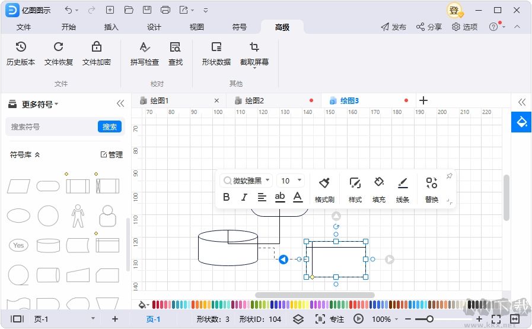Screen dimensions: 532x329
Task: Click Share (分享) button
Action: click(429, 27)
